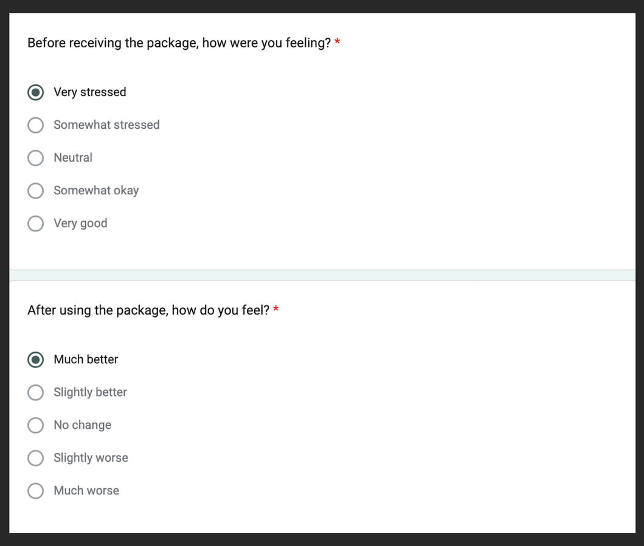The image size is (644, 546).
Task: Click the 'Very stressed' label text
Action: point(90,92)
